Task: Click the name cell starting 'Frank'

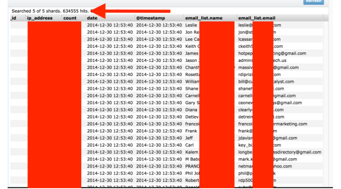Action: click(x=191, y=131)
